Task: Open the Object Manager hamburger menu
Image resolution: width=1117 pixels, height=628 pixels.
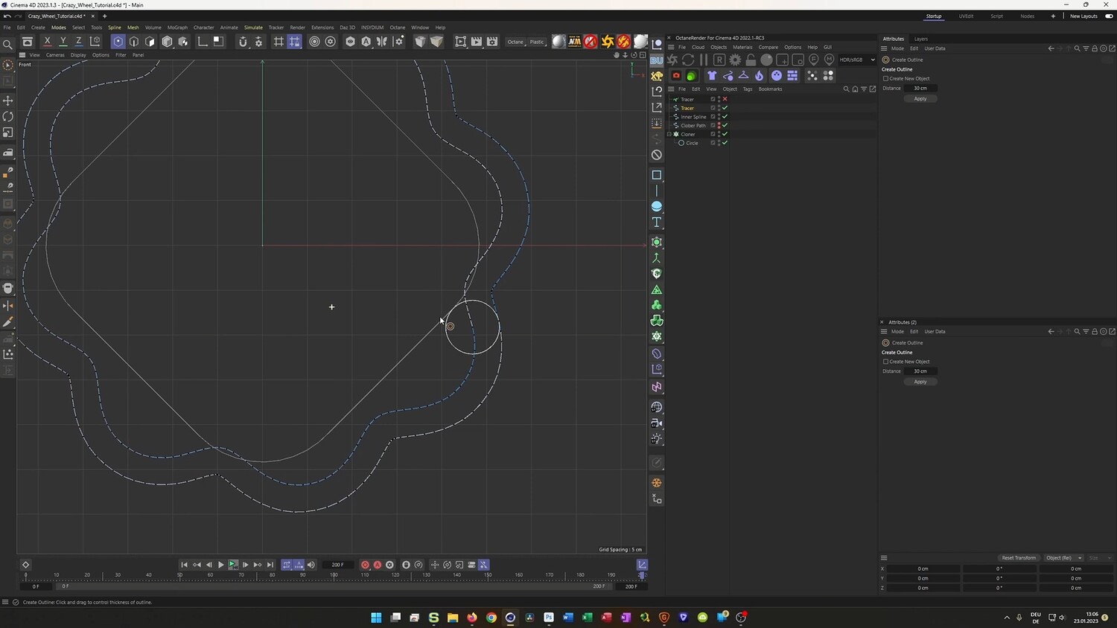Action: (671, 89)
